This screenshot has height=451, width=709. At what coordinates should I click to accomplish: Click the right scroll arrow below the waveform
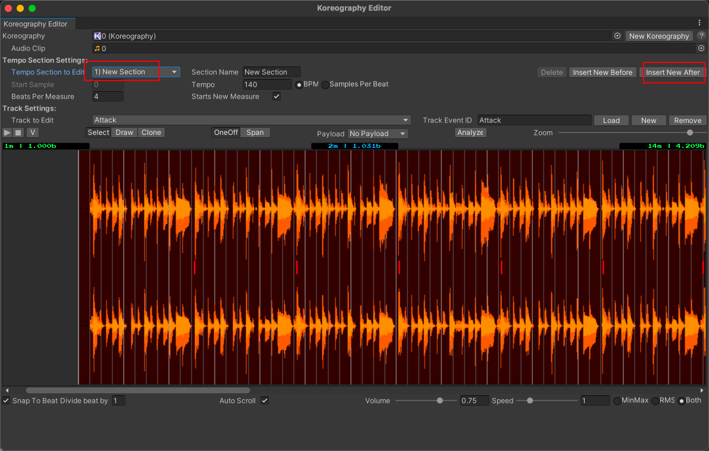[x=702, y=390]
